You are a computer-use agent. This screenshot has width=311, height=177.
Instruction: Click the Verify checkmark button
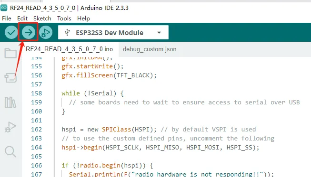click(x=11, y=32)
